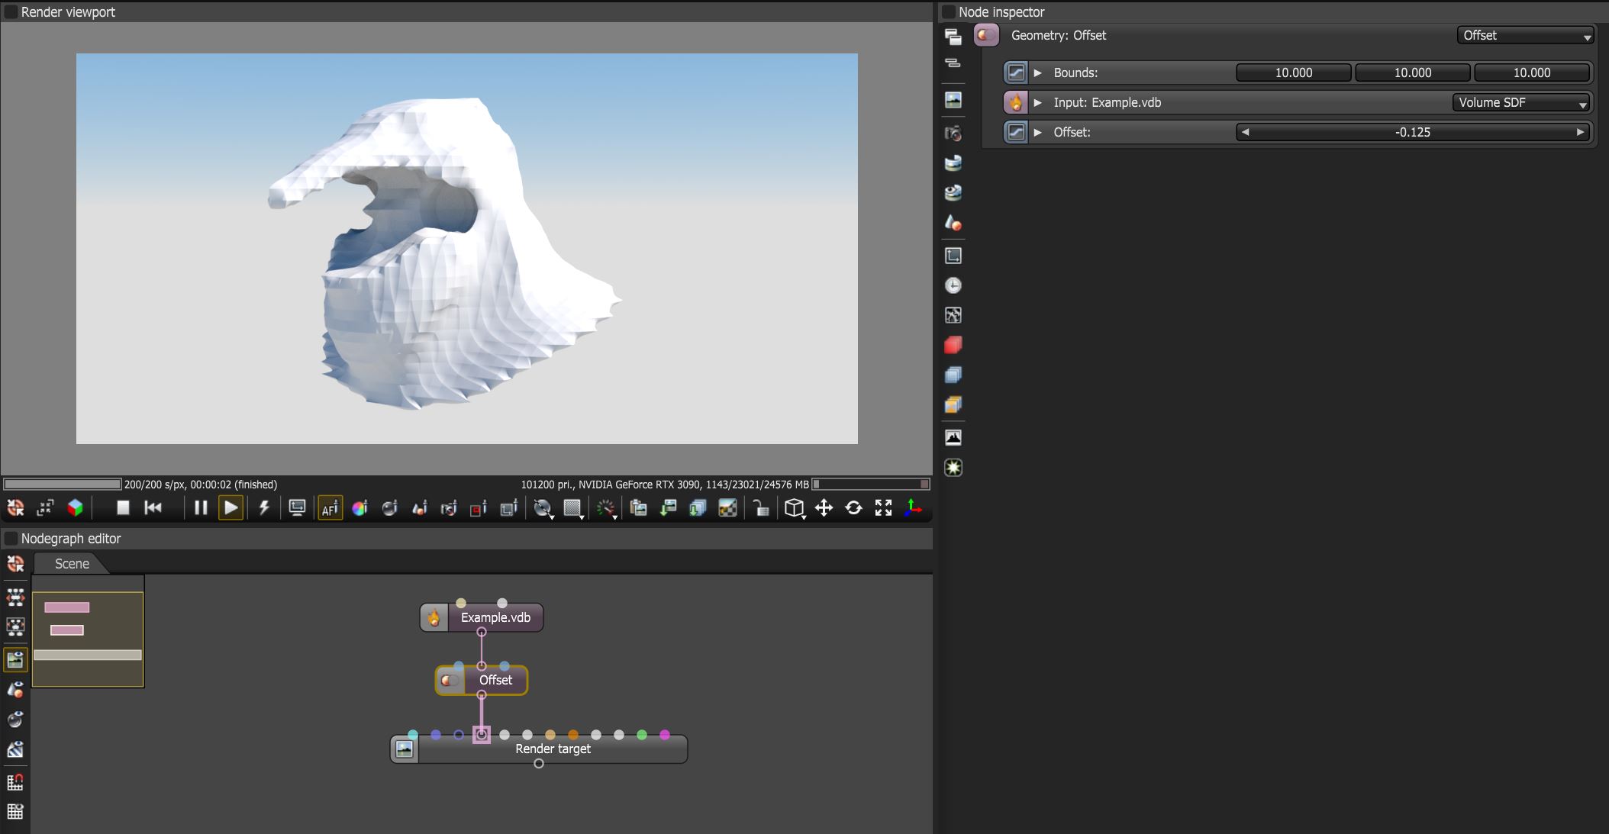1609x834 pixels.
Task: Copy render to clipboard
Action: pos(638,507)
